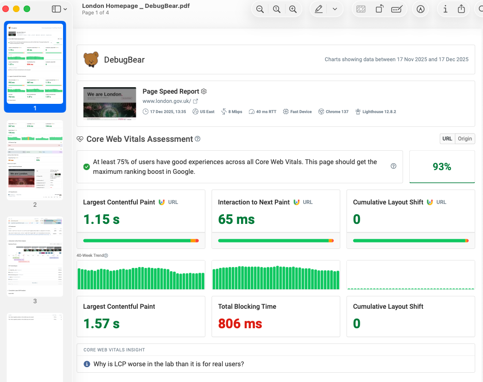Click the zoom to actual size icon

click(277, 9)
